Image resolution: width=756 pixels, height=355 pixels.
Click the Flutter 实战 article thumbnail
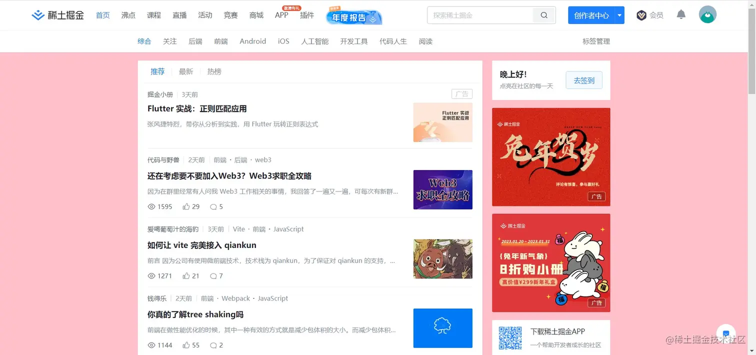(x=443, y=122)
